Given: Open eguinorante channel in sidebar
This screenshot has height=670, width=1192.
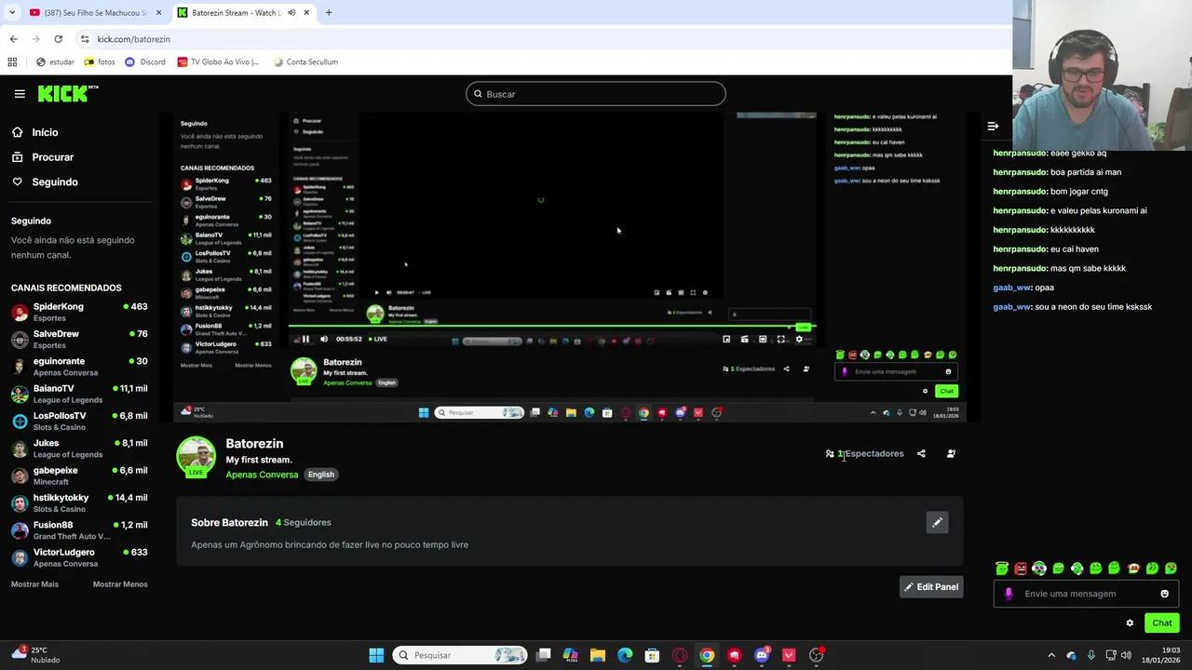Looking at the screenshot, I should [79, 367].
